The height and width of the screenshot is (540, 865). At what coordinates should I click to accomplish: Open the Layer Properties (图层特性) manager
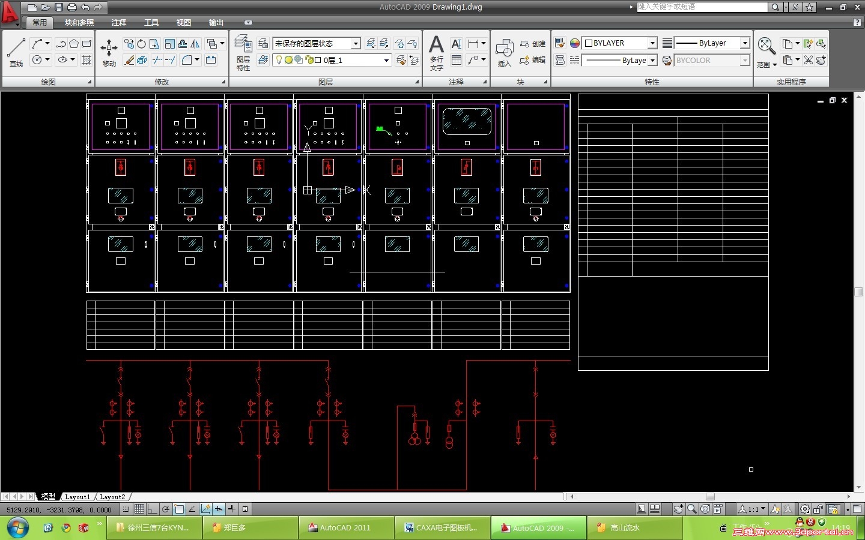pos(243,53)
